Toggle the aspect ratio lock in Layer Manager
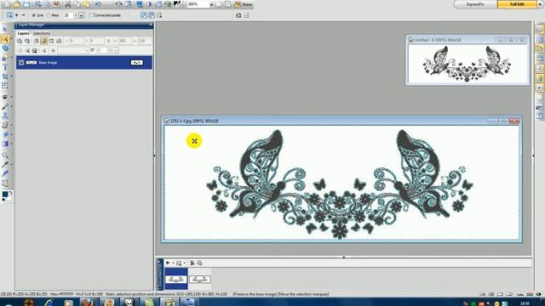Viewport: 545px width, 306px height. point(108,41)
